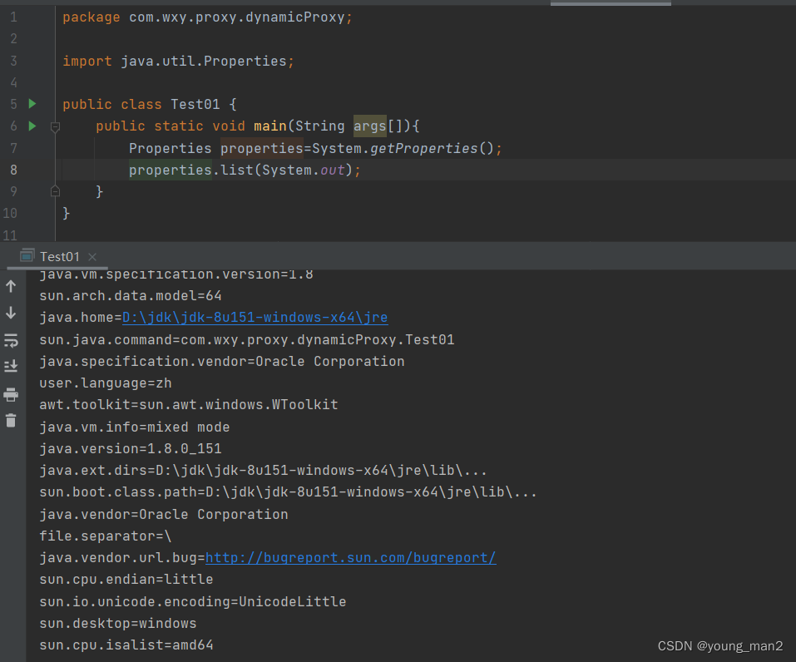Run main method from line 6 gutter
796x662 pixels.
(x=32, y=126)
